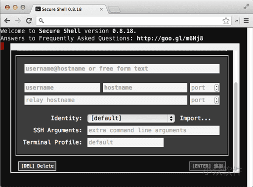Click the Terminal Profile field
253x187 pixels.
coord(126,142)
